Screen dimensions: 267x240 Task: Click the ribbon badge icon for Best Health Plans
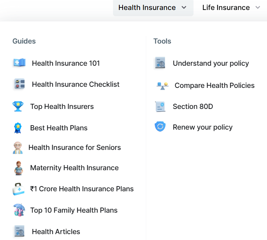point(18,128)
